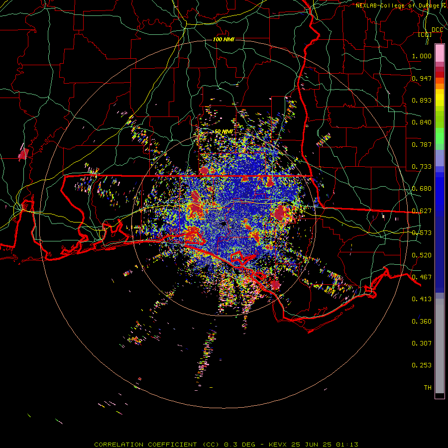Click the [CC] units label
Screen dimensions: 448x448
[425, 34]
